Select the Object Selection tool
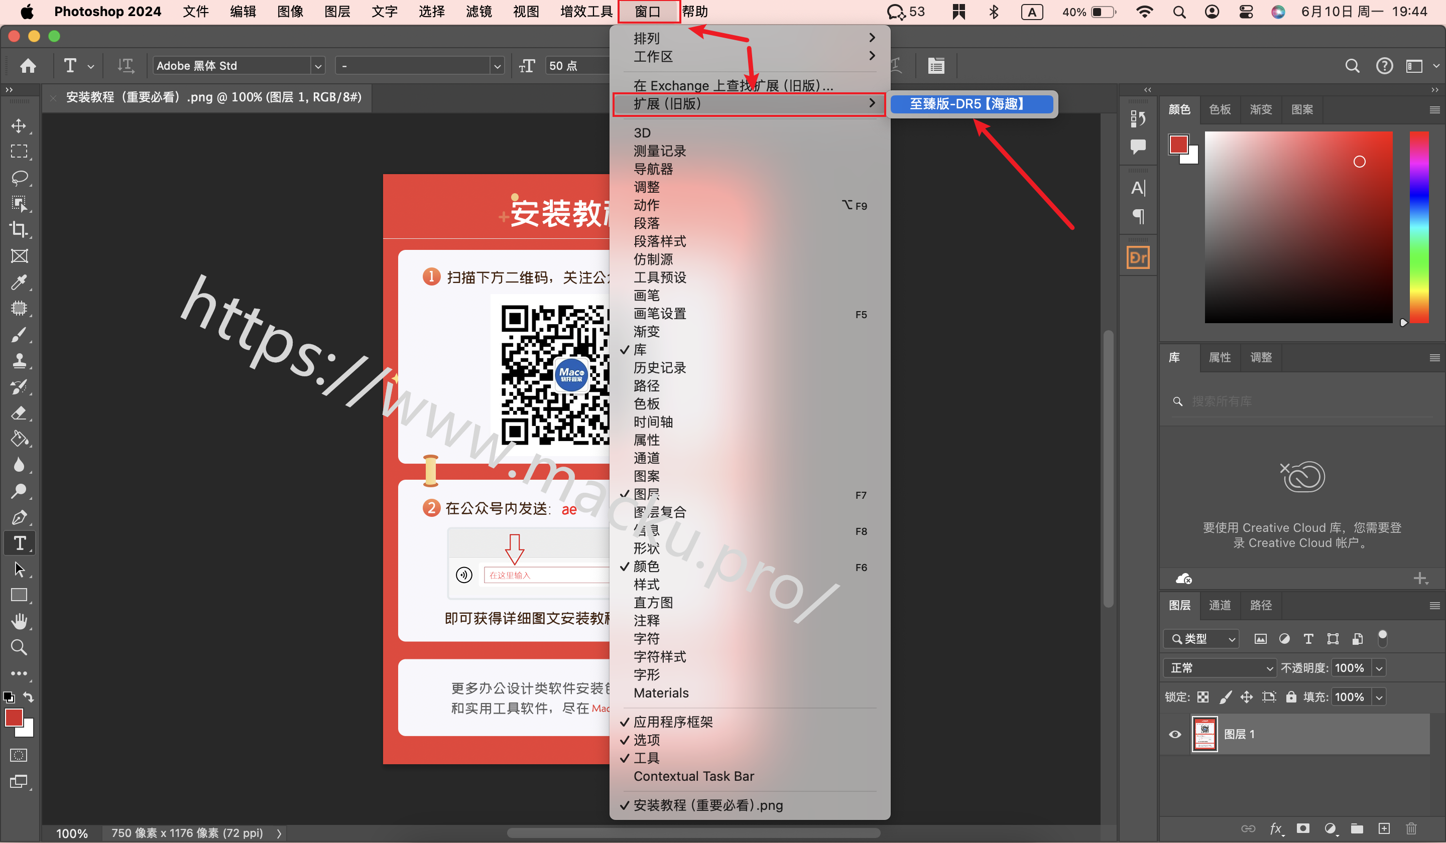The height and width of the screenshot is (843, 1446). pos(19,204)
